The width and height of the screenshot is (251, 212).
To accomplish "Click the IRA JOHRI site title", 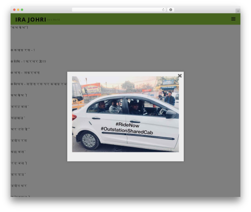I will point(31,20).
